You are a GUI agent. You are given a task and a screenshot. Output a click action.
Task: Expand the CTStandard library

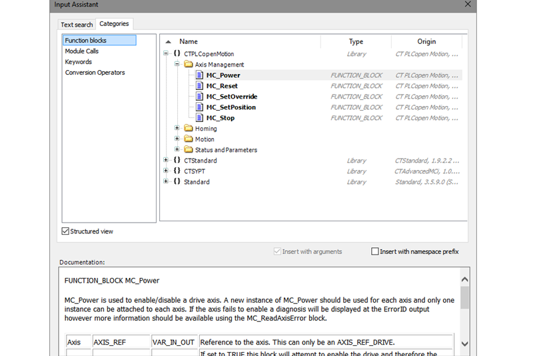coord(166,160)
